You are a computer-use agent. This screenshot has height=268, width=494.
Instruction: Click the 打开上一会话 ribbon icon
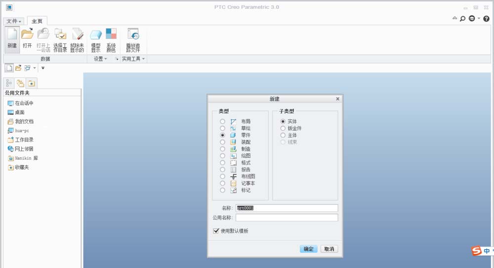tap(43, 39)
